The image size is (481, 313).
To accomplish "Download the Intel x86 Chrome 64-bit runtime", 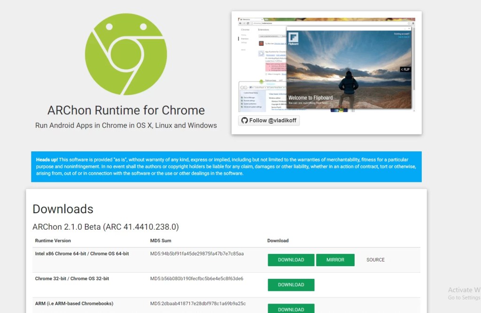I will (x=291, y=260).
